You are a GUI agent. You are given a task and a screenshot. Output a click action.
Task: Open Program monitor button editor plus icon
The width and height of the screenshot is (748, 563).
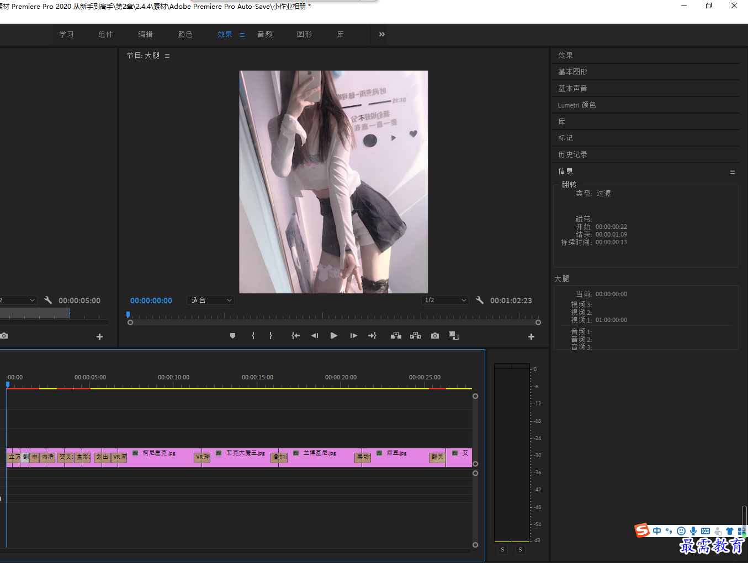pos(531,336)
